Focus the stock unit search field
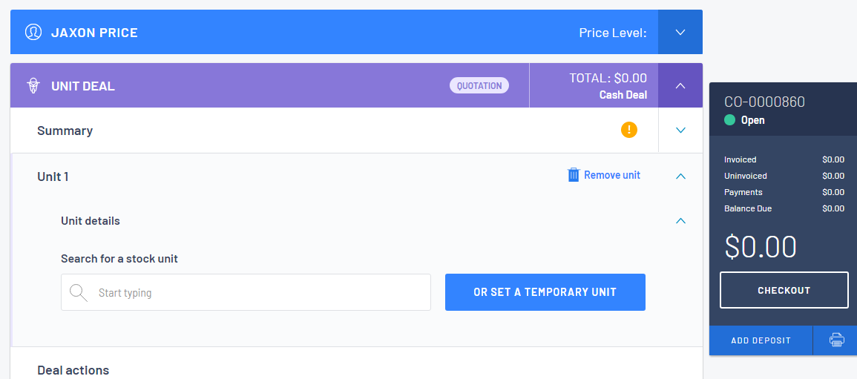This screenshot has width=857, height=379. pyautogui.click(x=246, y=292)
